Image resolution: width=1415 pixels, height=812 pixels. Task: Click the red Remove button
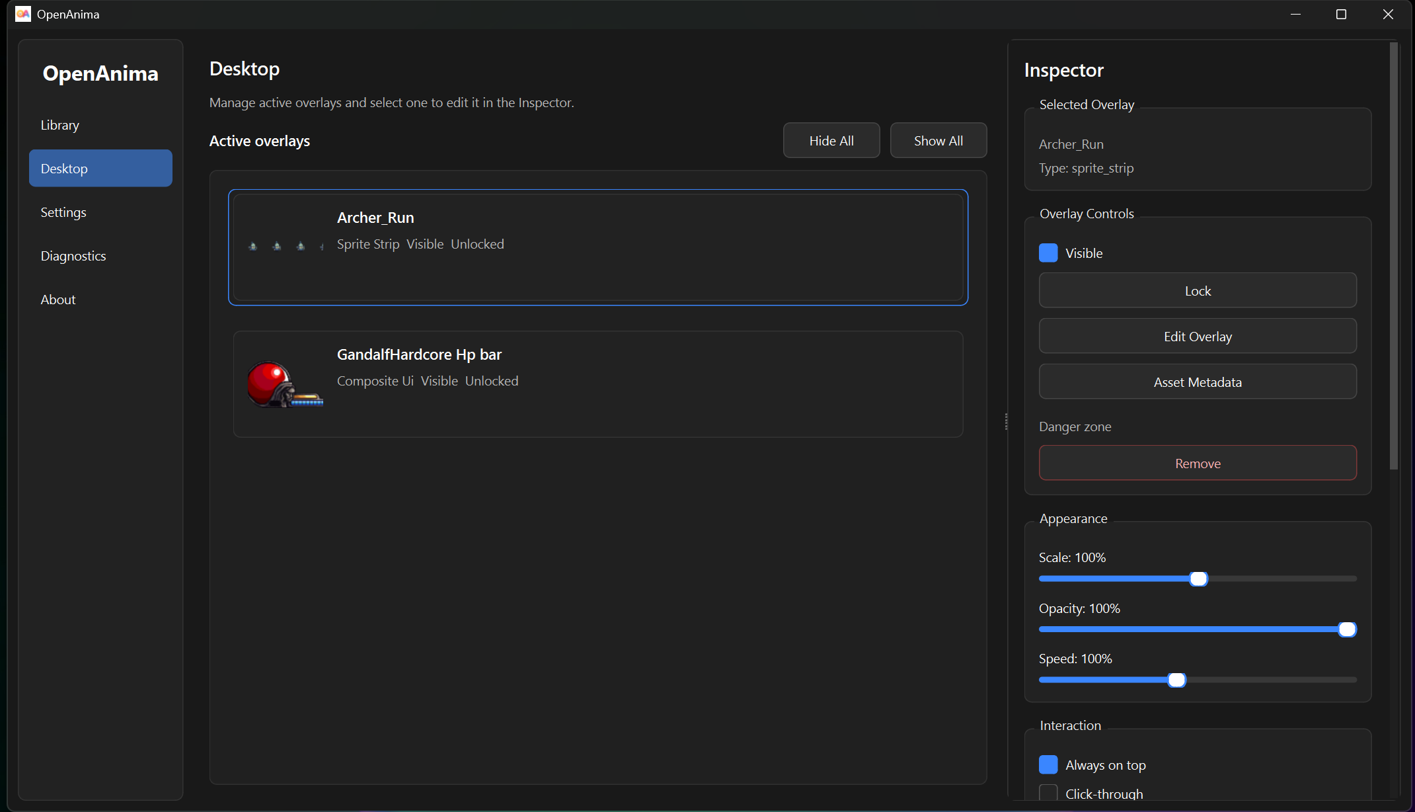[x=1198, y=463]
